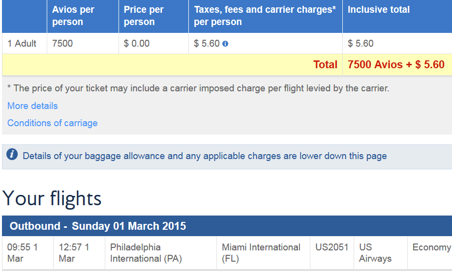The image size is (452, 271).
Task: Open the Conditions of carriage link
Action: pyautogui.click(x=53, y=123)
